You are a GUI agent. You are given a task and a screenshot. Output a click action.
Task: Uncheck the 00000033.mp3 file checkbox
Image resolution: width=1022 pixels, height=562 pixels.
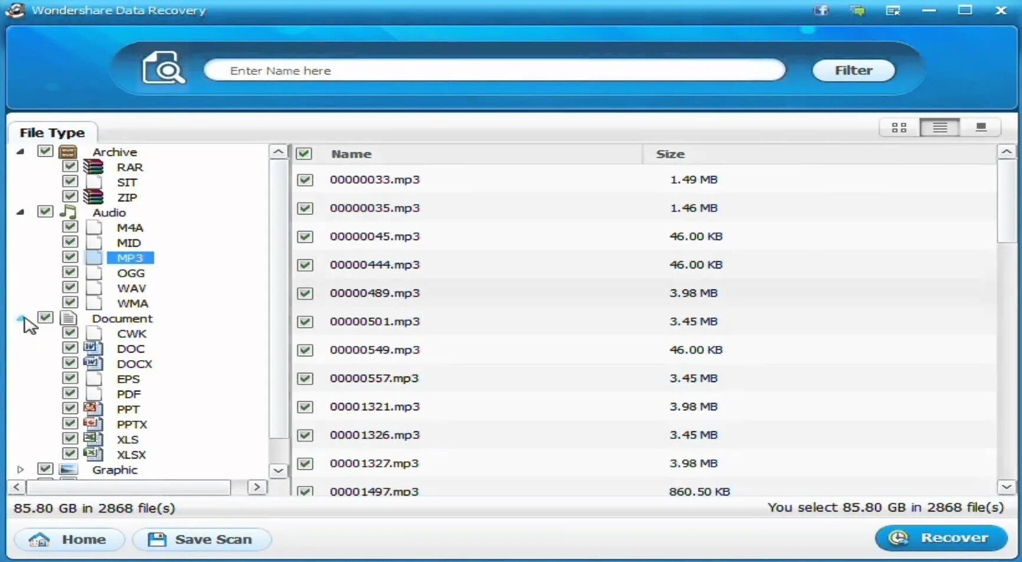click(x=305, y=179)
